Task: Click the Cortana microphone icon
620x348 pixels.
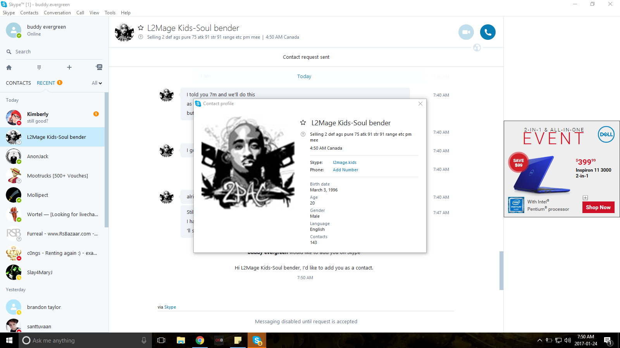Action: pyautogui.click(x=144, y=340)
